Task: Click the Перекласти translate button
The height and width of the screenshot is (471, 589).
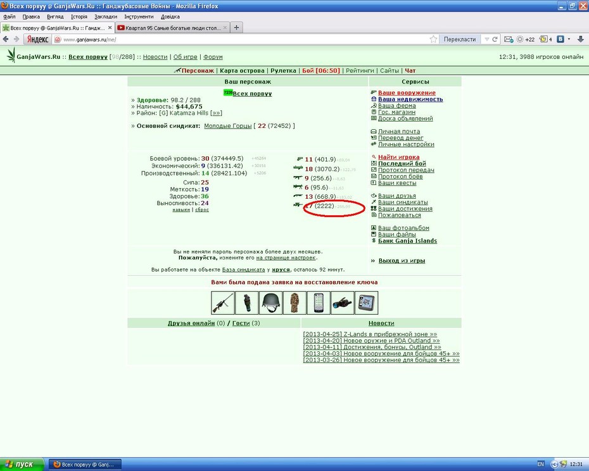Action: tap(460, 39)
